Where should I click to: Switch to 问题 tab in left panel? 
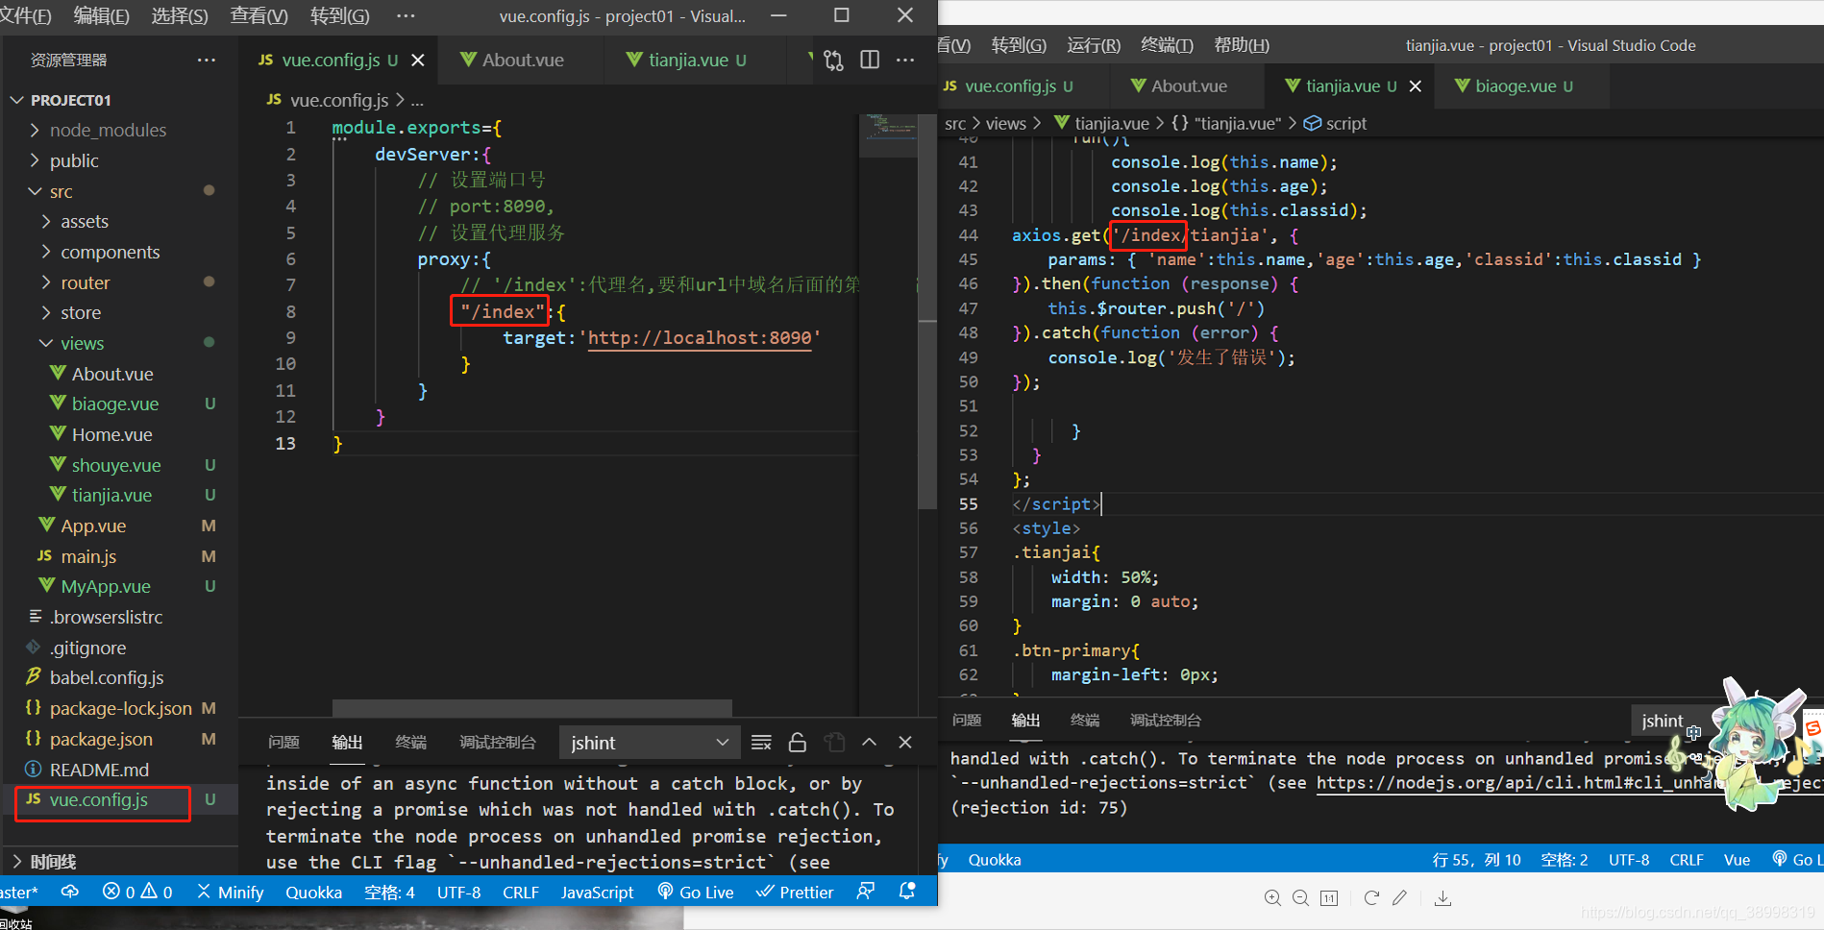click(283, 742)
